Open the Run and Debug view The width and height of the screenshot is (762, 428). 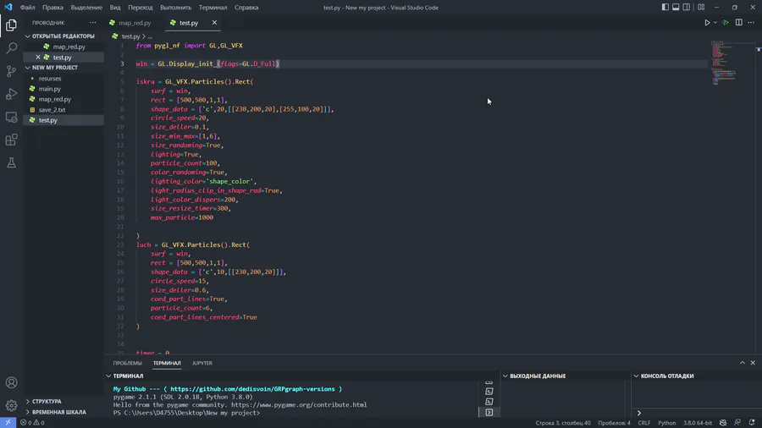pyautogui.click(x=11, y=94)
